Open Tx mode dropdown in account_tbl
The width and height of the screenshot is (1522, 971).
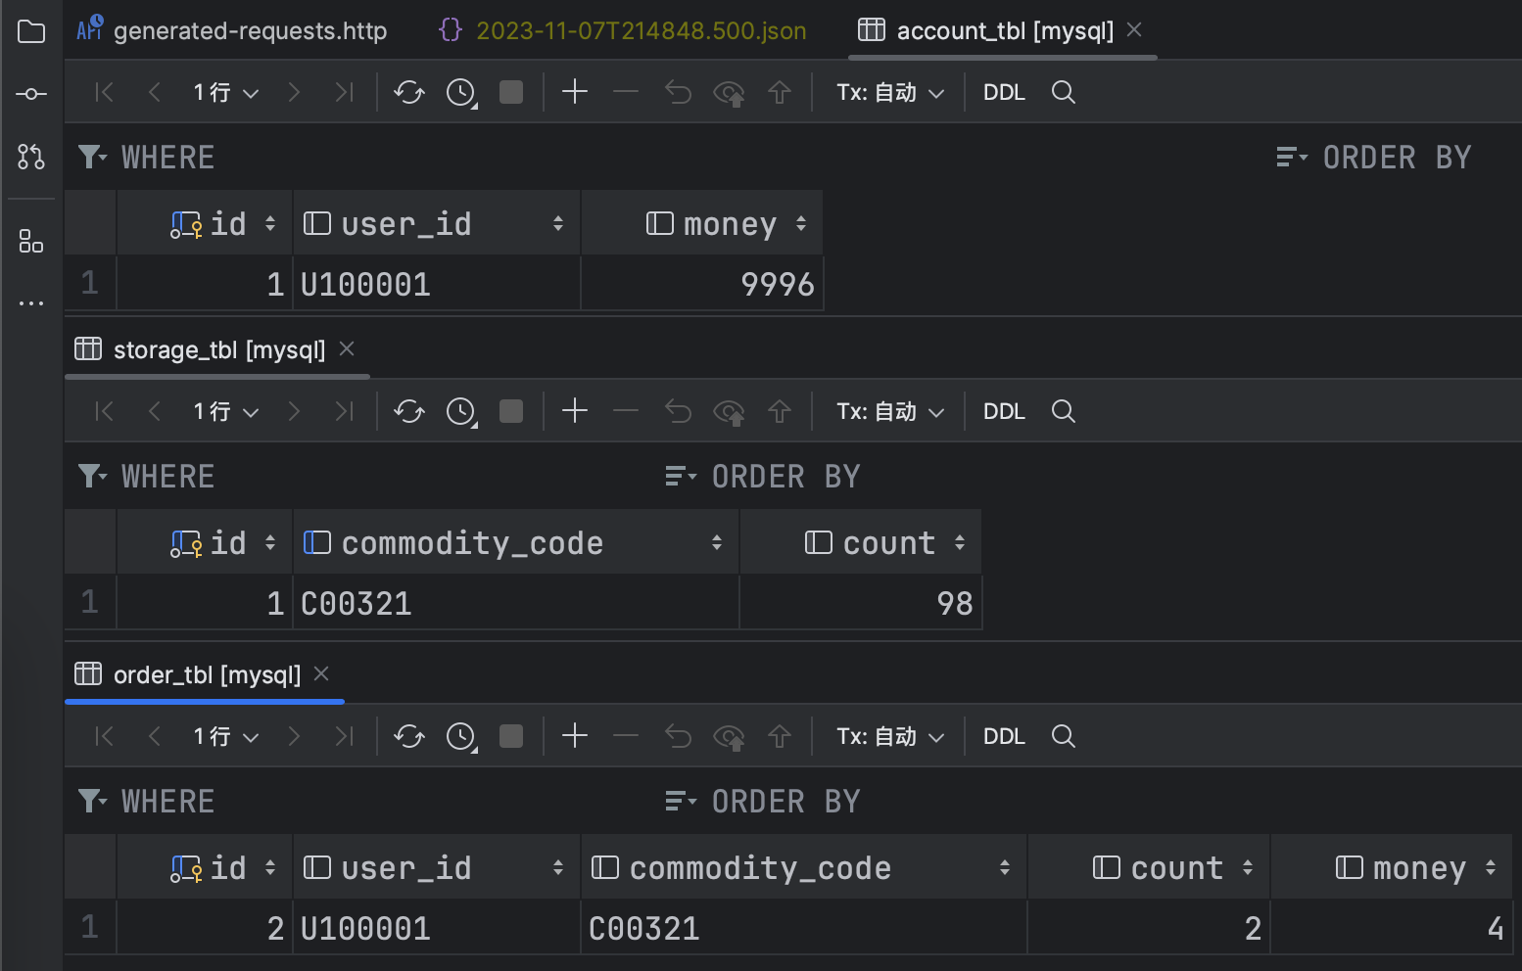point(890,92)
